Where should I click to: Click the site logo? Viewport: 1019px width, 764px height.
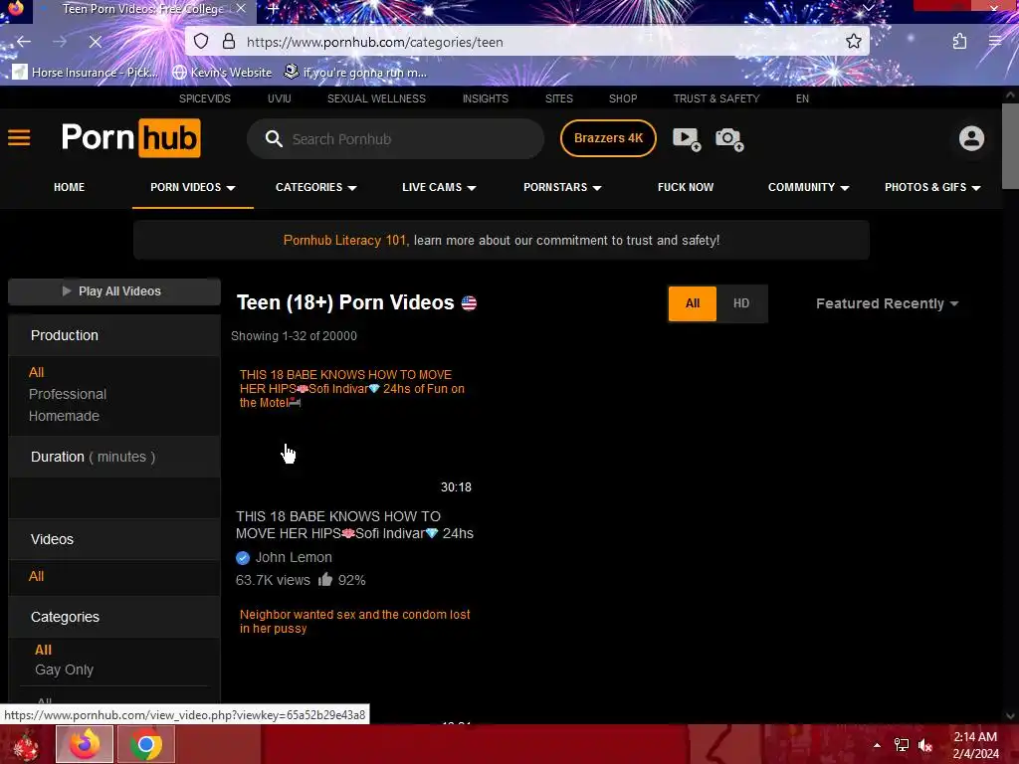(131, 137)
